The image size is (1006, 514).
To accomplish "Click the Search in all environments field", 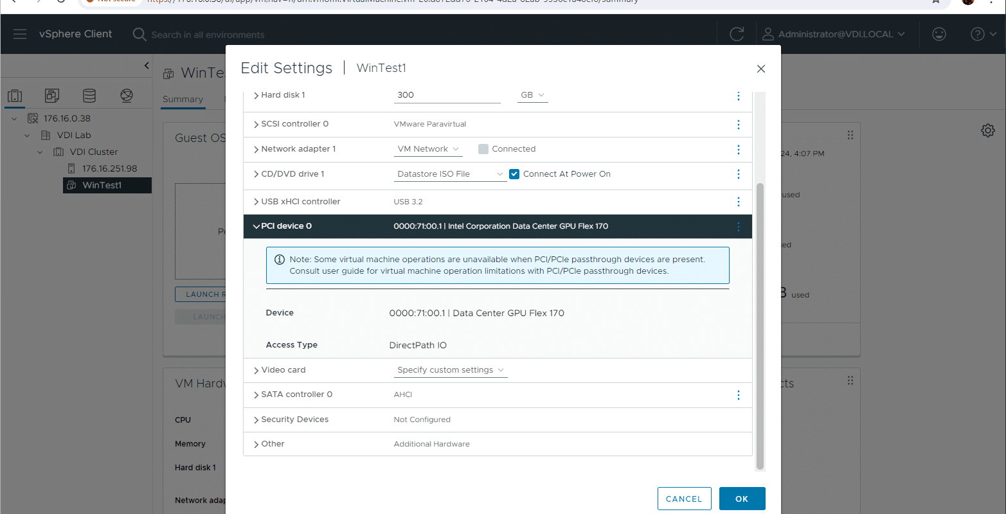I will click(208, 35).
